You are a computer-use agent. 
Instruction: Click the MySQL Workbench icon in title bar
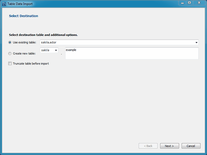(4, 3)
